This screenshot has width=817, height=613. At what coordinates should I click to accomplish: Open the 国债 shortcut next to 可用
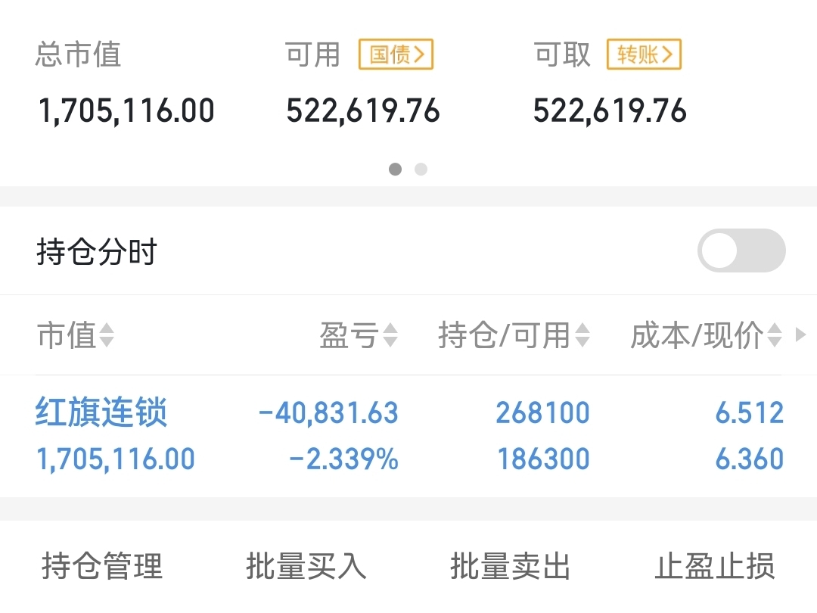(x=396, y=54)
